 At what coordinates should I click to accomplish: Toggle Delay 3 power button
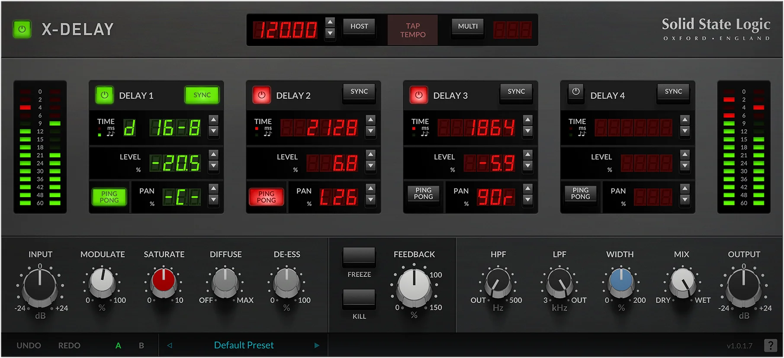click(418, 95)
